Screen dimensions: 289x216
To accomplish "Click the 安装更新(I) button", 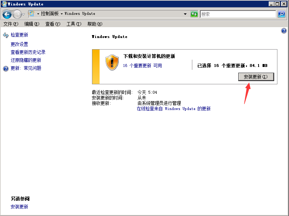I will point(256,77).
